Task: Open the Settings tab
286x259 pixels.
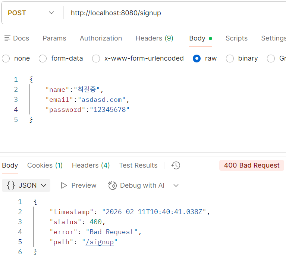Action: (x=273, y=38)
